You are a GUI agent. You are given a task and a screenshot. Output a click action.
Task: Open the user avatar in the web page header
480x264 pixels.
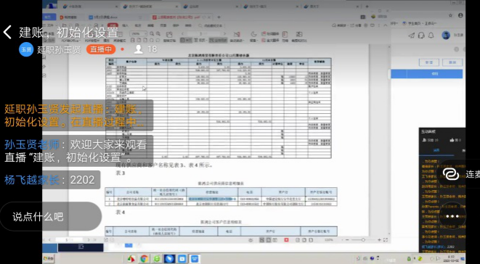coord(446,36)
